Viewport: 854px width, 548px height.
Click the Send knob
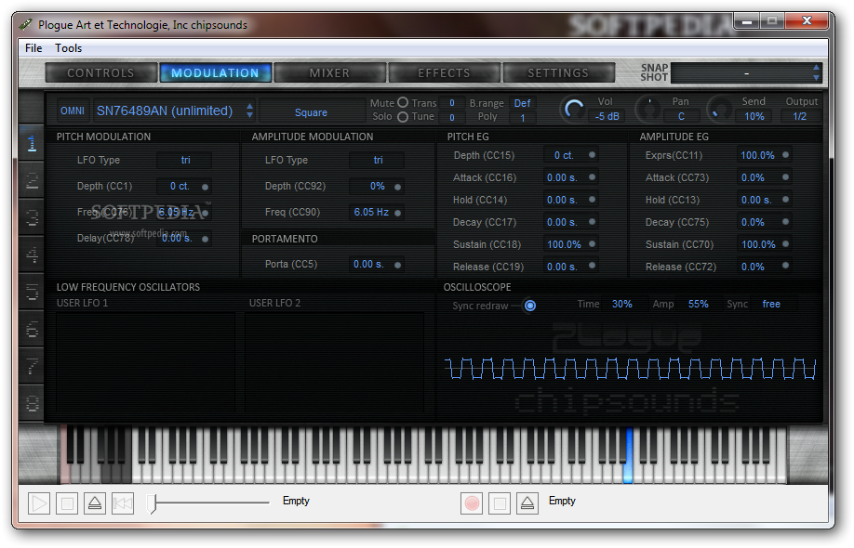(x=719, y=110)
